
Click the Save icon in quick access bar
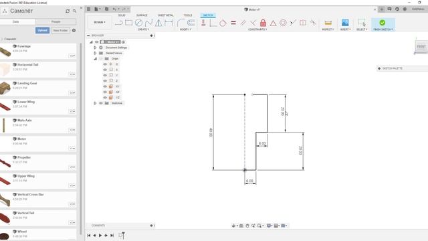[x=107, y=9]
